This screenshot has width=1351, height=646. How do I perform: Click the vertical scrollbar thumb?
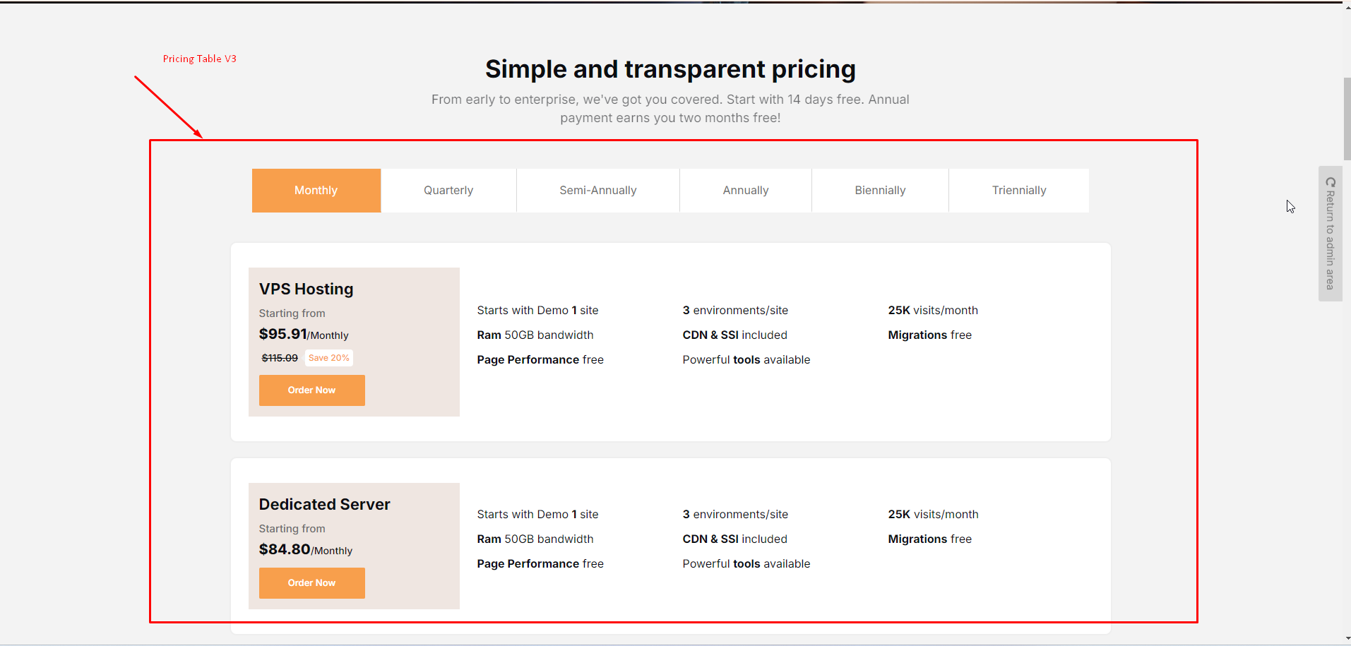(1347, 119)
